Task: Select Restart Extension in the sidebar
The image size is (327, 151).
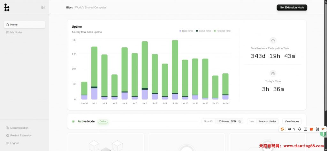Action: (x=19, y=135)
